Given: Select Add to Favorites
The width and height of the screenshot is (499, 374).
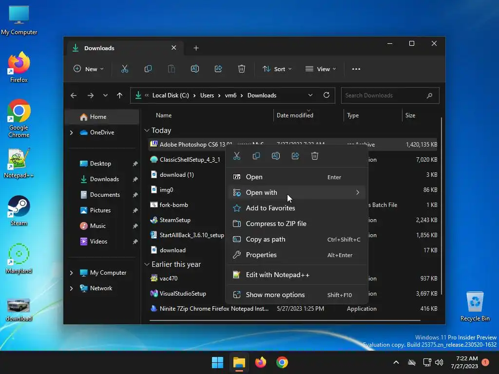Looking at the screenshot, I should pos(297,208).
